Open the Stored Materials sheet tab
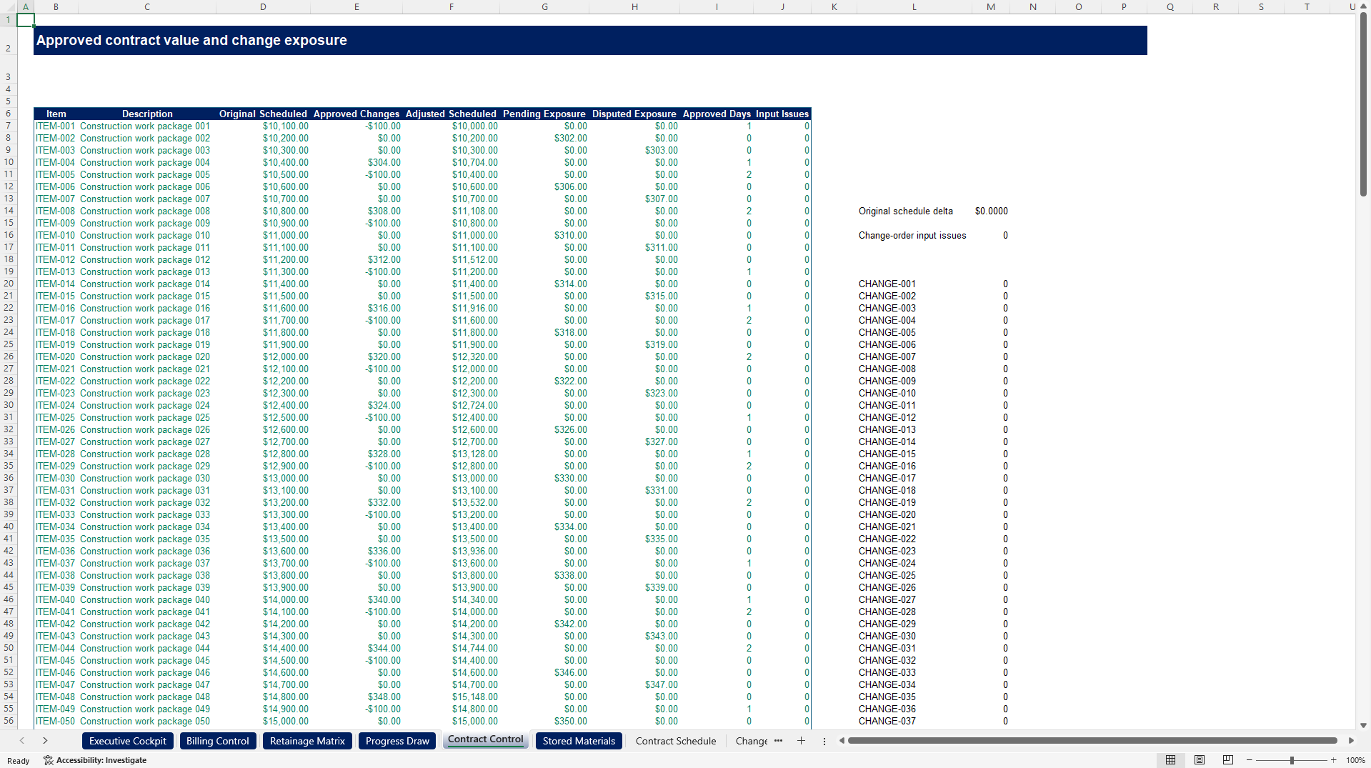 (579, 741)
